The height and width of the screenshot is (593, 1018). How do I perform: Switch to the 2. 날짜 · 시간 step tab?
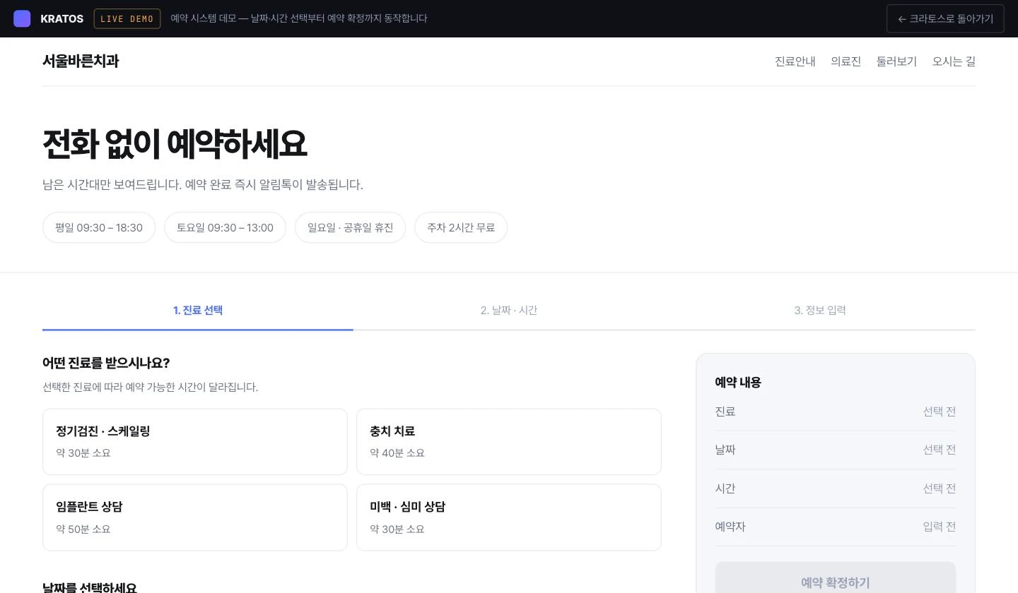tap(509, 311)
